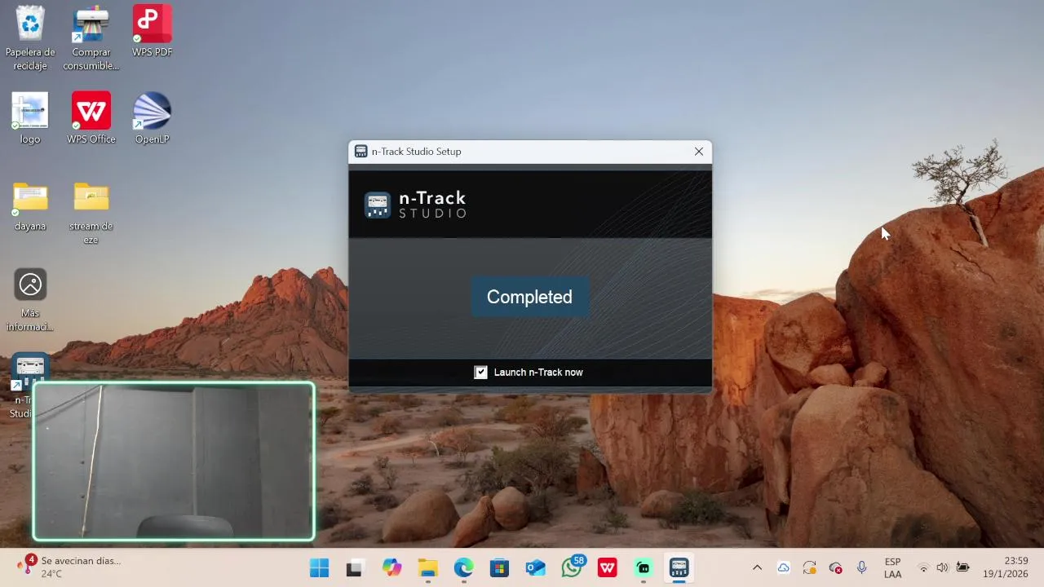This screenshot has height=587, width=1044.
Task: Open volume speaker tray icon
Action: [943, 567]
